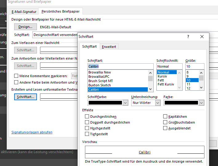Click Schriftart... button under unformatierter Text section
Image resolution: width=218 pixels, height=166 pixels.
tap(26, 97)
